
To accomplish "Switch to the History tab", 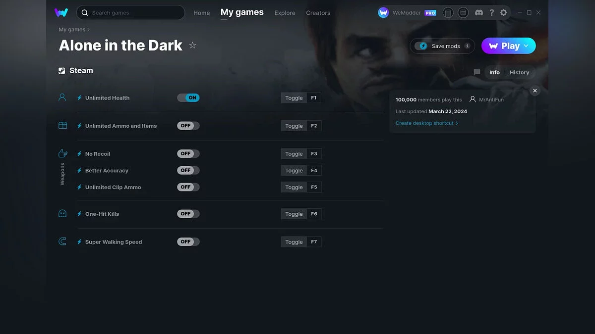I will [519, 72].
